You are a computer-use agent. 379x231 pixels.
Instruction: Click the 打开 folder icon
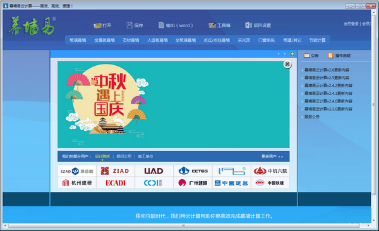97,25
